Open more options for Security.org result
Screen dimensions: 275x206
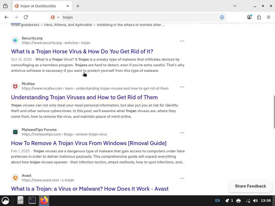[x=182, y=41]
